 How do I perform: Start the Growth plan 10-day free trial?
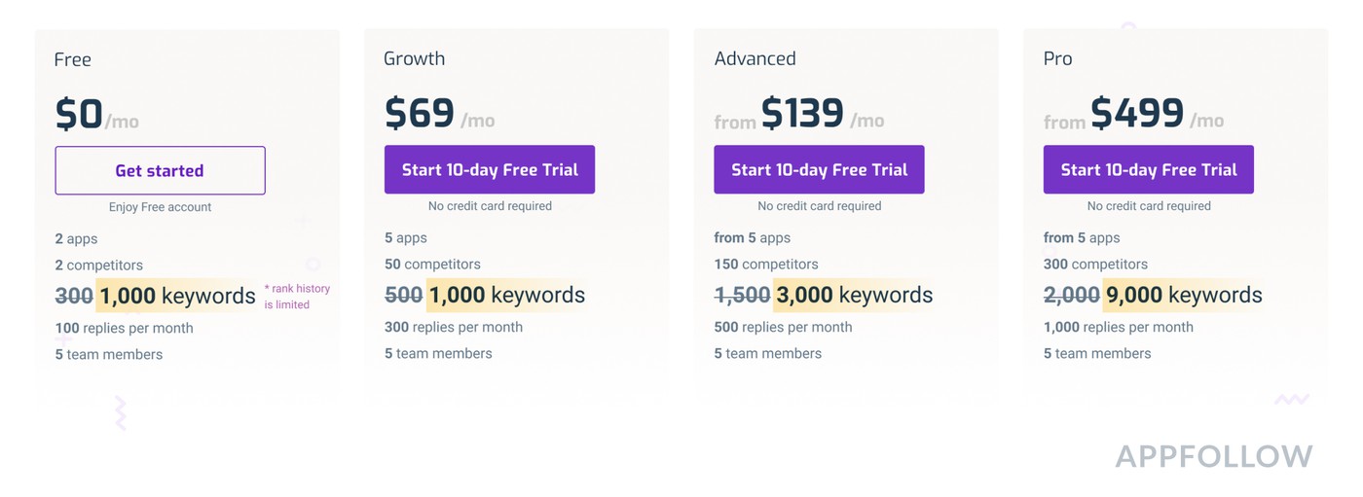coord(490,169)
